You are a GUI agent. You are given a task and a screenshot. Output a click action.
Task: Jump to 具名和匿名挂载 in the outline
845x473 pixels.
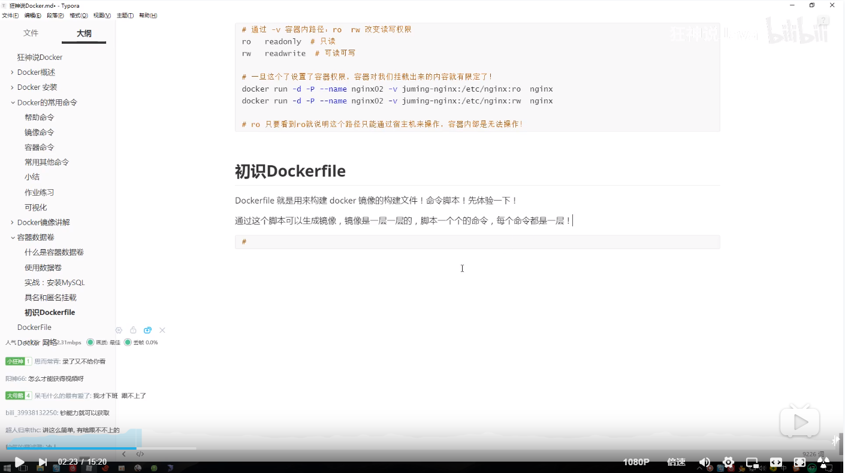click(51, 298)
